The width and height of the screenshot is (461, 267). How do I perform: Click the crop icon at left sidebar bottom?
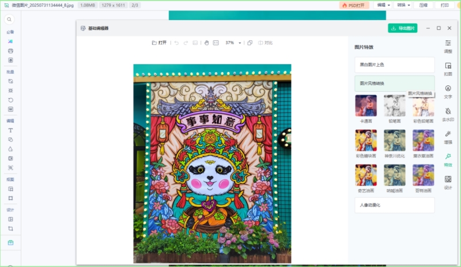[x=10, y=229]
